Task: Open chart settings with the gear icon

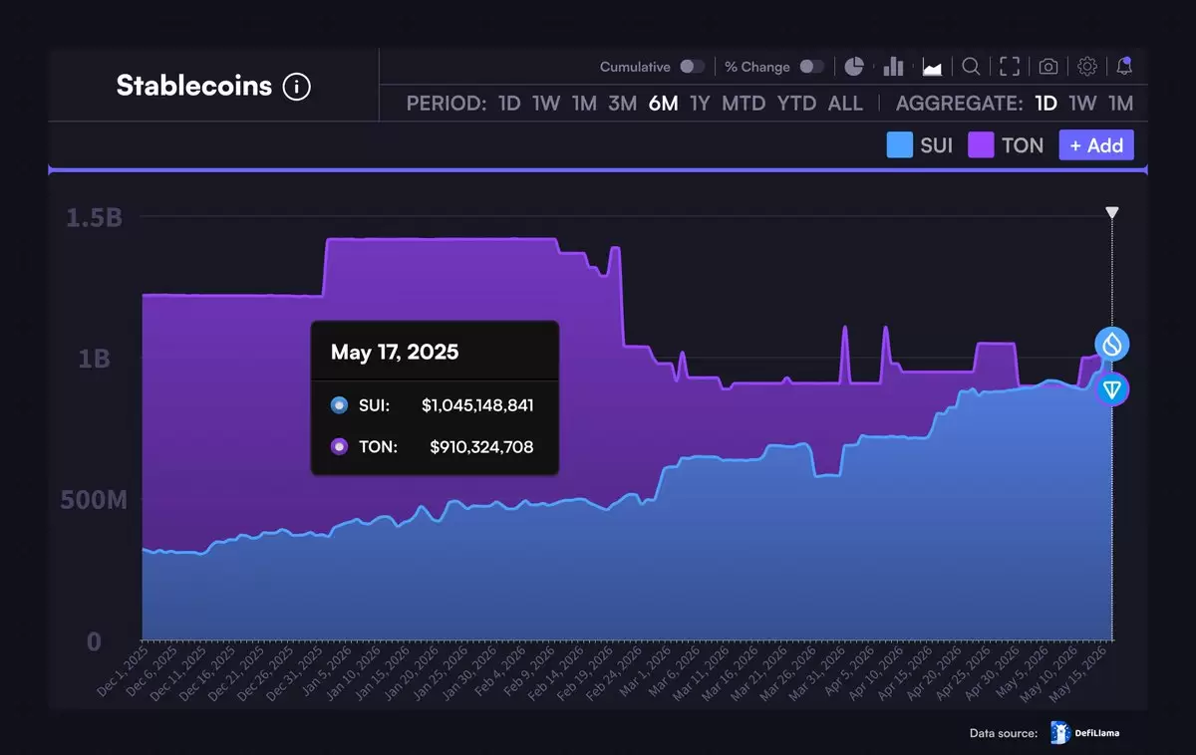Action: 1087,67
